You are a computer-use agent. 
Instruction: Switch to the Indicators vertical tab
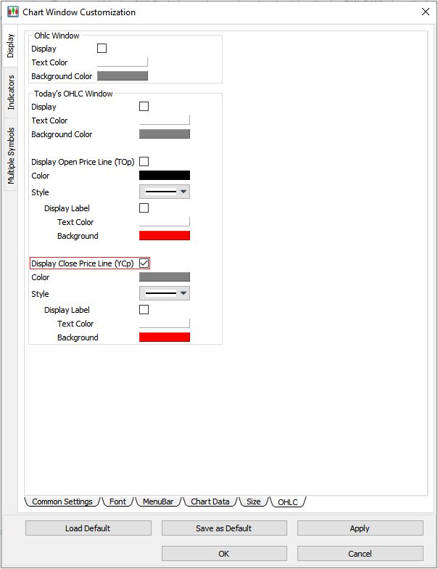tap(10, 92)
